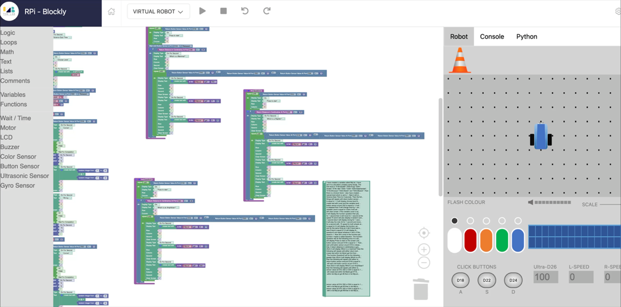621x307 pixels.
Task: Click the redo arrow icon
Action: point(267,11)
